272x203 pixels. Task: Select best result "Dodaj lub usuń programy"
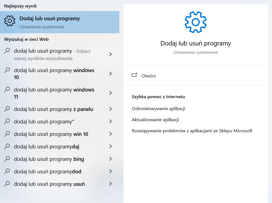(49, 19)
